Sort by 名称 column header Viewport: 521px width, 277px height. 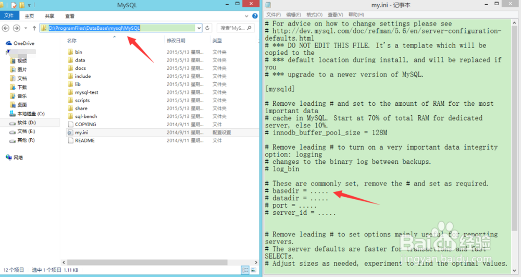[x=72, y=41]
